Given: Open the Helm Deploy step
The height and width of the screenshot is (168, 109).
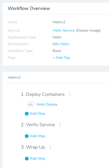Looking at the screenshot, I should pyautogui.click(x=47, y=105).
